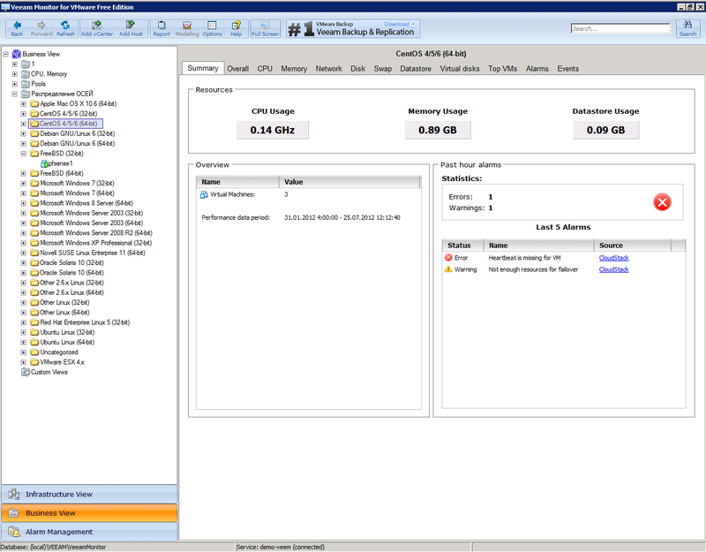Click 'Heartbeat is missing for VM' alarm text

click(x=524, y=258)
